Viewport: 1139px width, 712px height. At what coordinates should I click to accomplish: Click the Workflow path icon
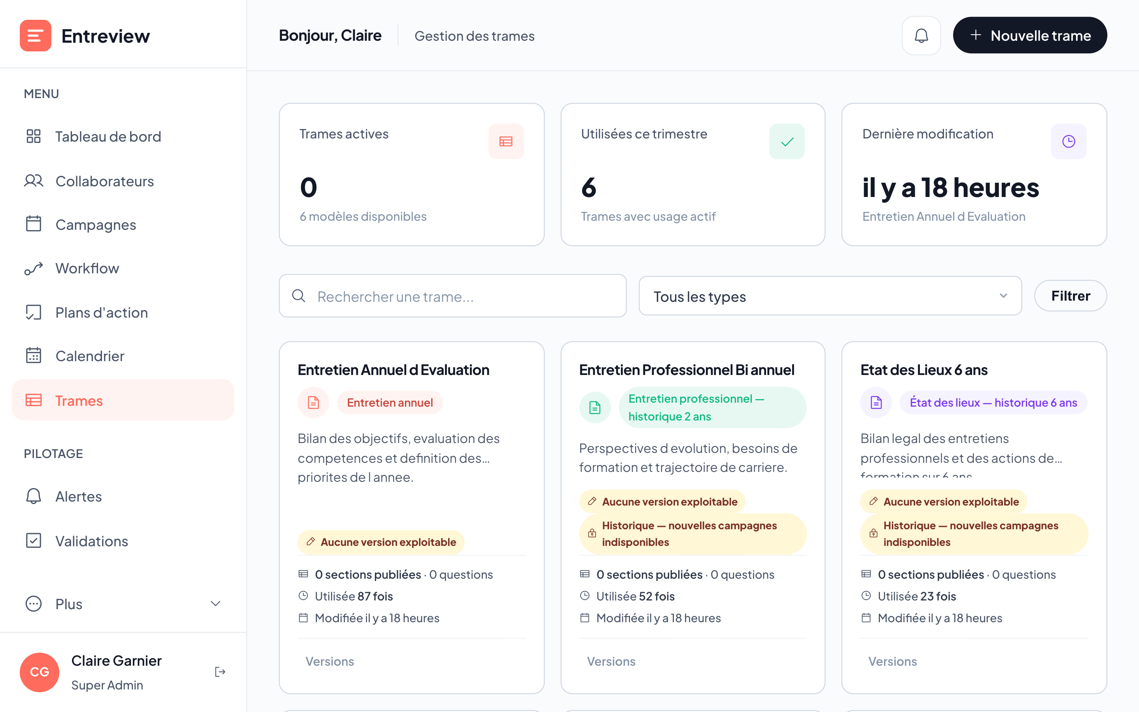coord(33,269)
